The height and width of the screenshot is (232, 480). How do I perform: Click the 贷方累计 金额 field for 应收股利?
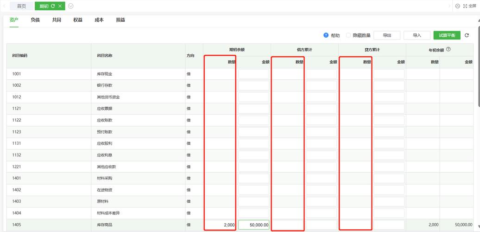point(389,143)
